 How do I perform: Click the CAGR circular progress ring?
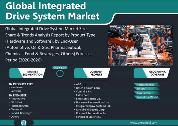(x=60, y=73)
